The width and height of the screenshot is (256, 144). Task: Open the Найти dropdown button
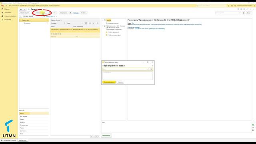(x=84, y=13)
